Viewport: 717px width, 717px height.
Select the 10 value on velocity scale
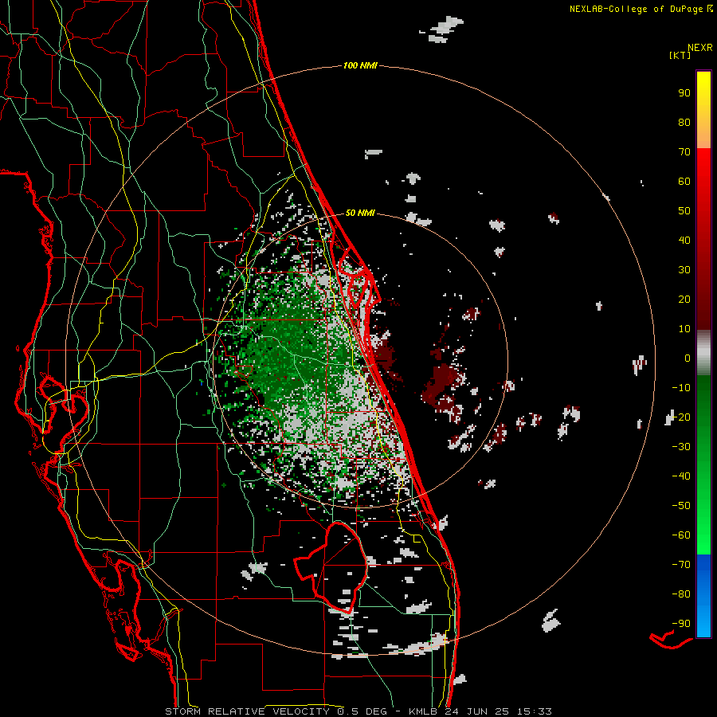tap(684, 329)
